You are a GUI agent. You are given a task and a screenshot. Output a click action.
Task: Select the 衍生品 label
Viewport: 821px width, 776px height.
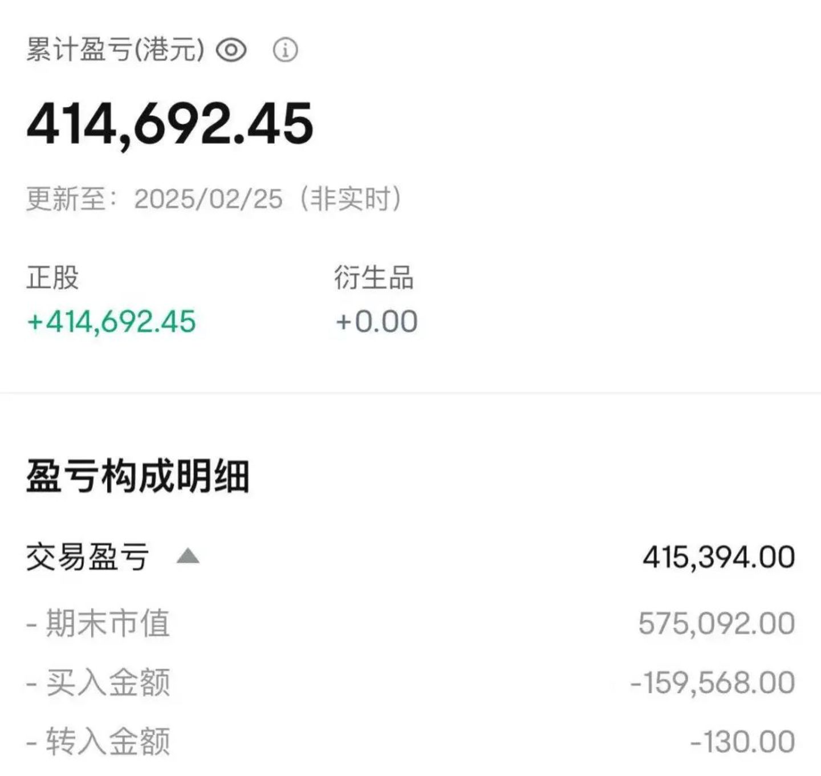[x=374, y=278]
